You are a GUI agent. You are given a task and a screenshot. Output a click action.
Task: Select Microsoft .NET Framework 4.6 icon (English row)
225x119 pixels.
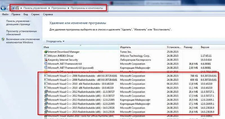point(46,64)
